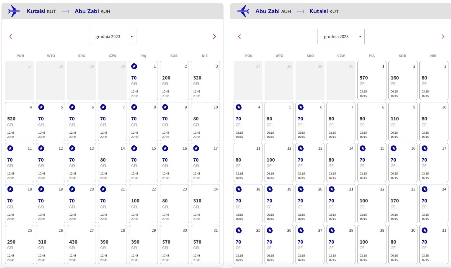Click the discount star badge on outbound December 11
The image size is (451, 268).
[10, 148]
